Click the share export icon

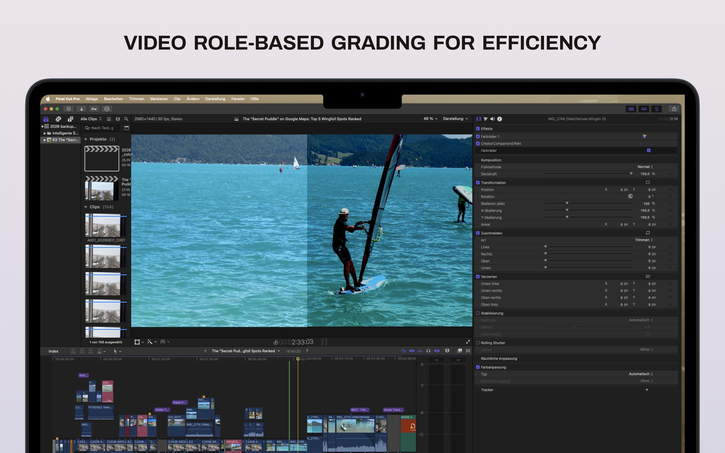coord(674,109)
